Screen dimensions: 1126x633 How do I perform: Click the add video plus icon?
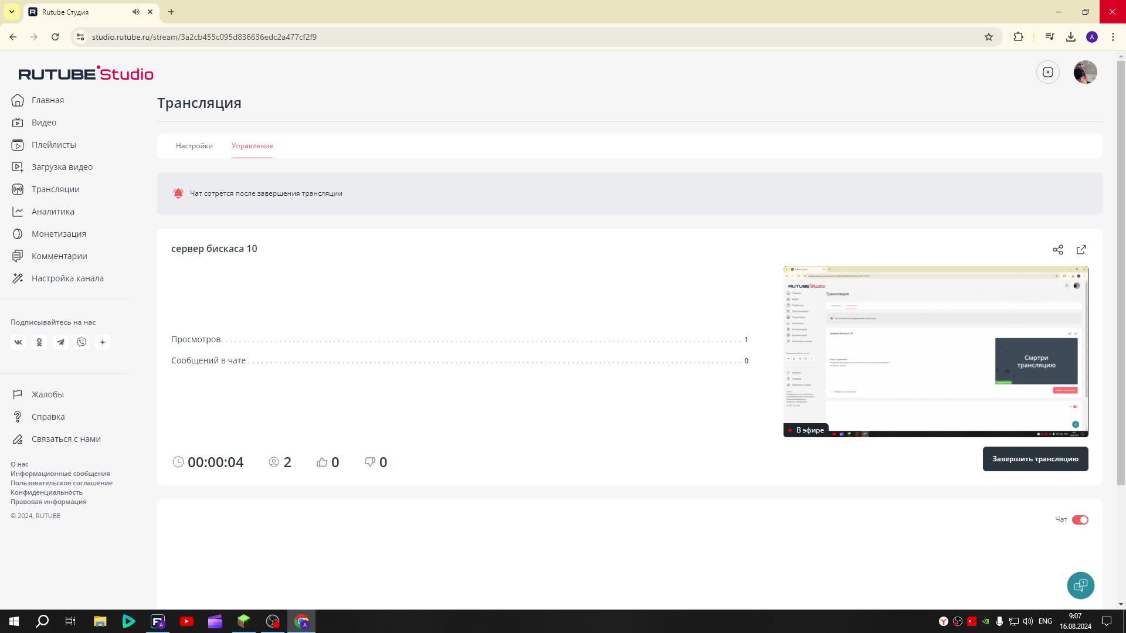1048,72
